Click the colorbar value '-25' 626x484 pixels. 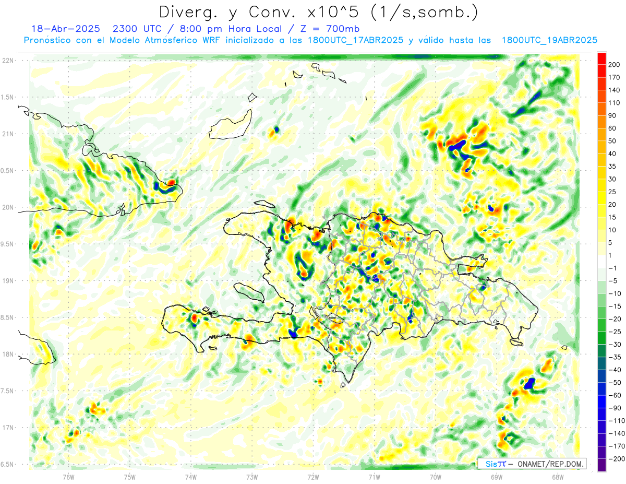tap(614, 332)
